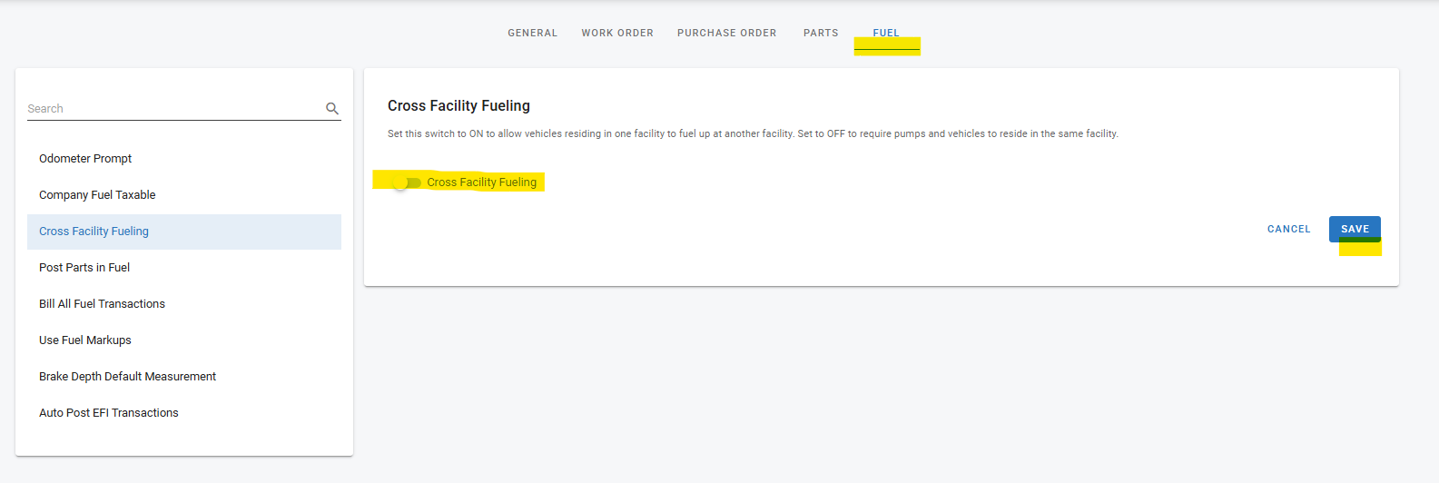The width and height of the screenshot is (1439, 483).
Task: Toggle the Cross Facility Fueling switch
Action: [x=405, y=182]
